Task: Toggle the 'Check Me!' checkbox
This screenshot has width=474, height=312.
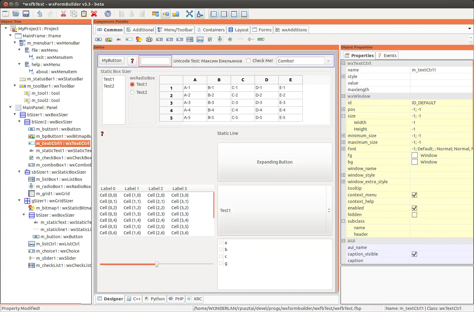Action: pos(248,61)
